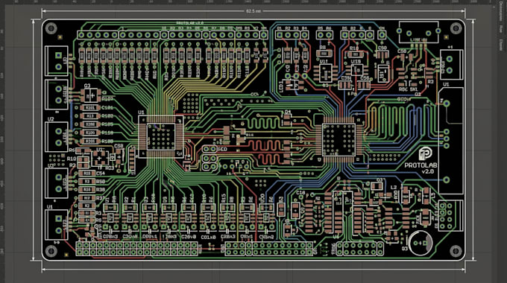Click the C35 capacitor label
The image size is (507, 283).
pyautogui.click(x=346, y=78)
